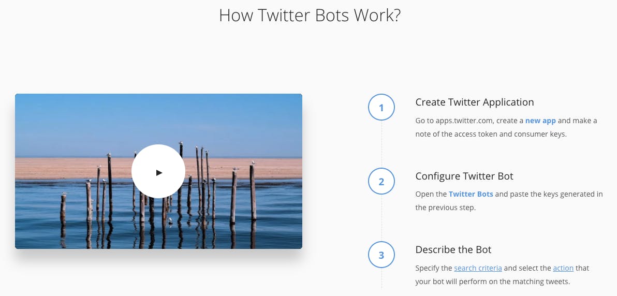The image size is (617, 296).
Task: Click dotted connector between steps 1 and 2
Action: [381, 144]
